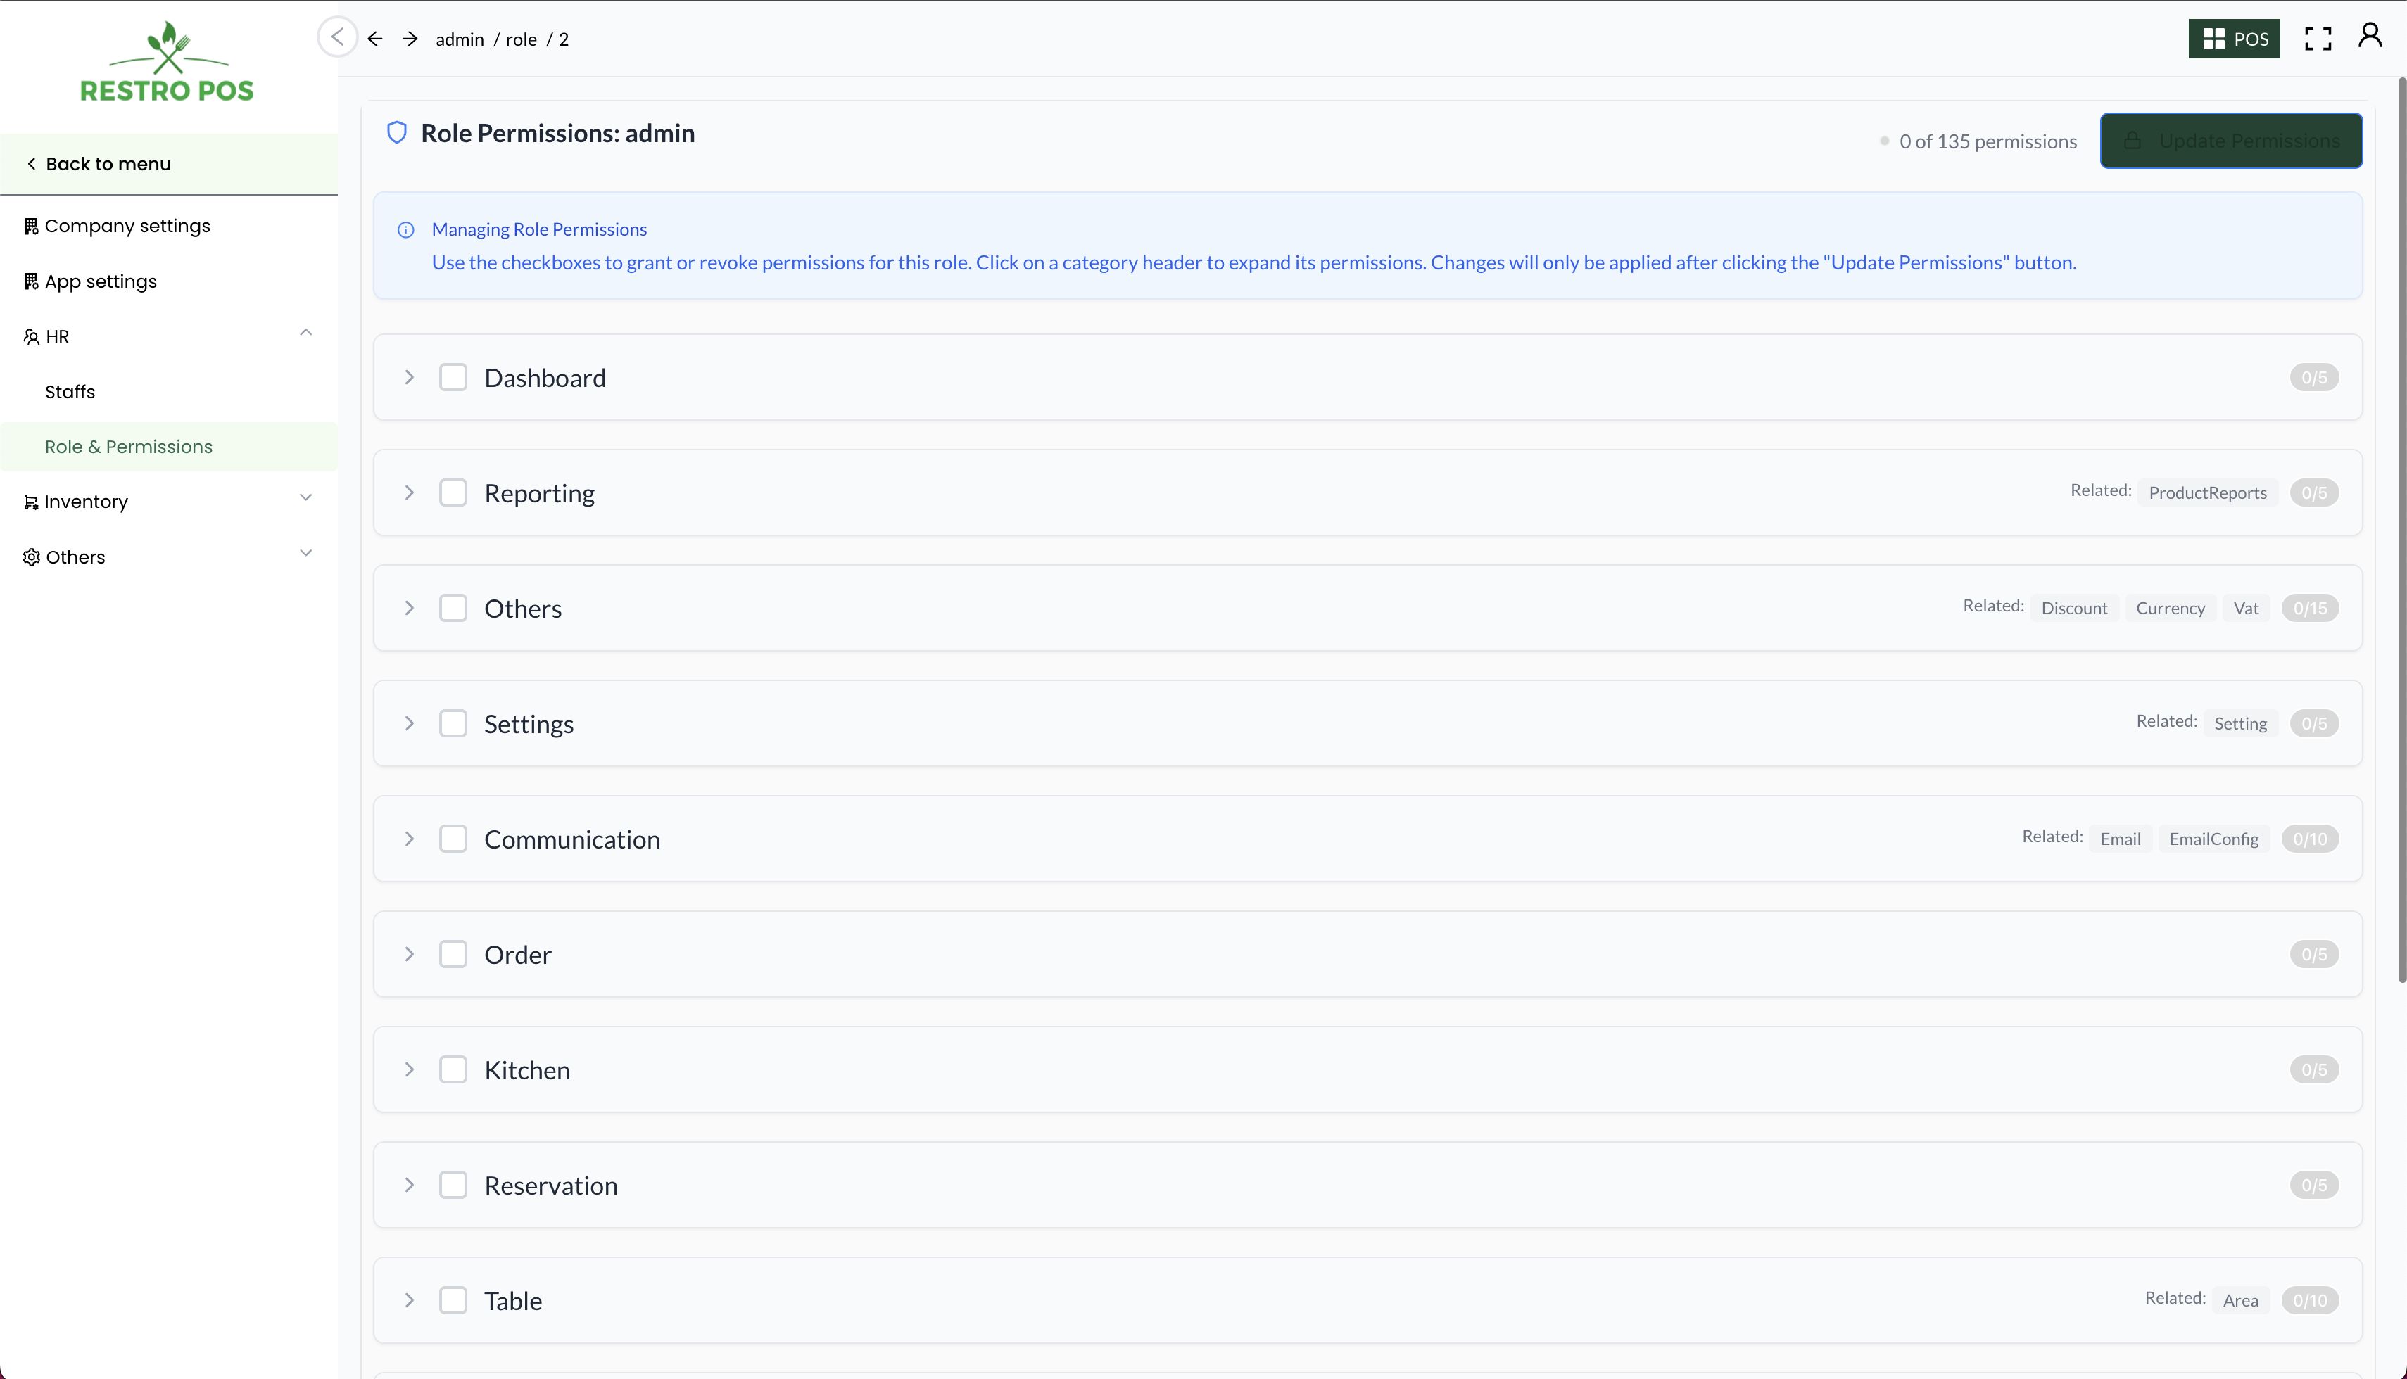
Task: Click the forward arrow icon
Action: click(409, 39)
